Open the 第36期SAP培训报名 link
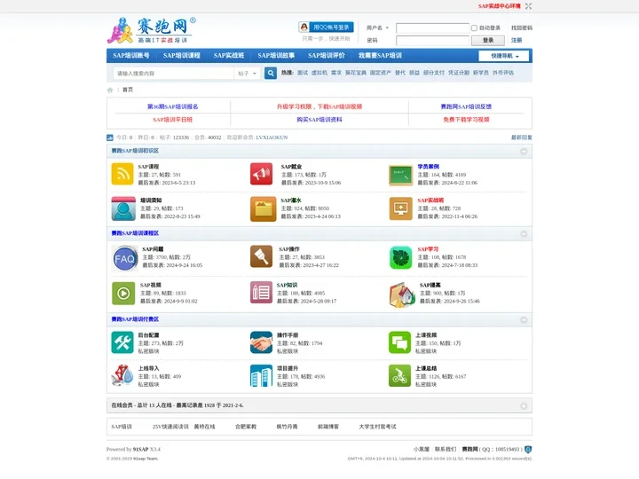Viewport: 639px width, 479px height. point(173,106)
